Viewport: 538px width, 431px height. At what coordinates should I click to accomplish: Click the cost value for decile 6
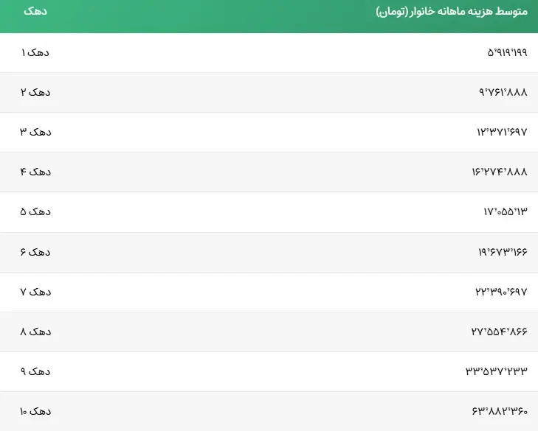(x=503, y=252)
